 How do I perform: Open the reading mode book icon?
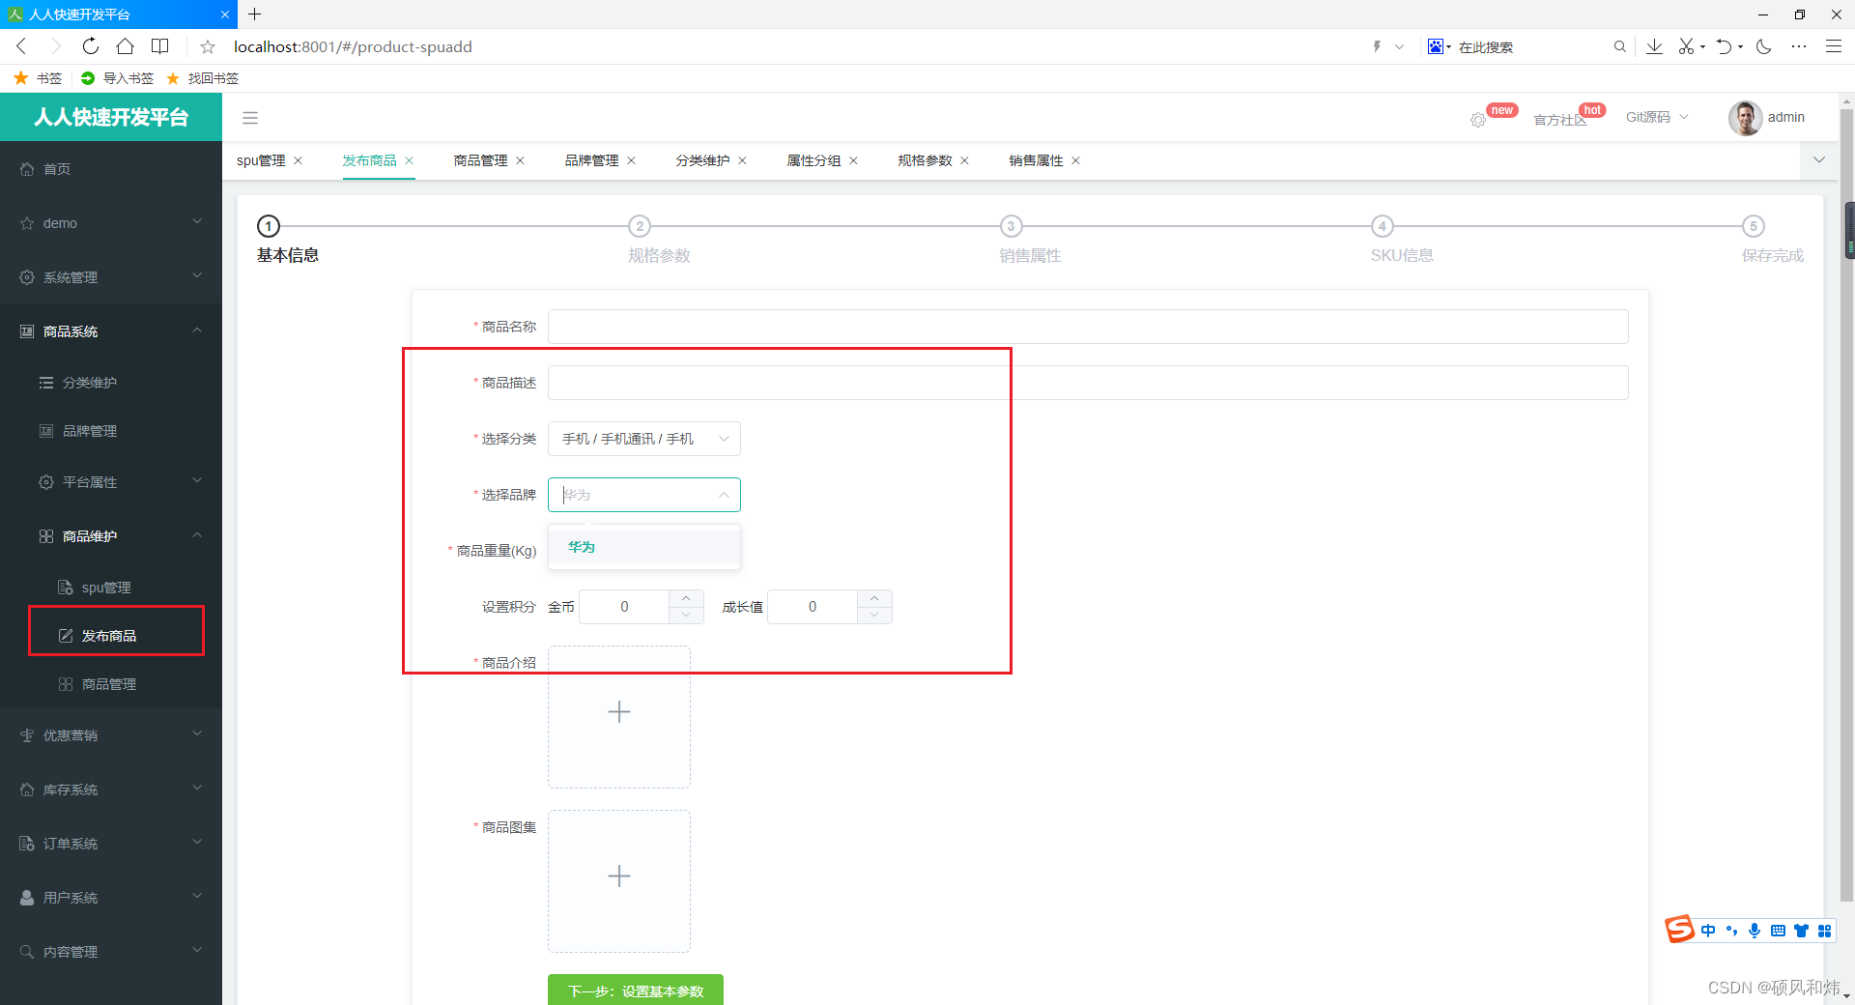point(160,46)
